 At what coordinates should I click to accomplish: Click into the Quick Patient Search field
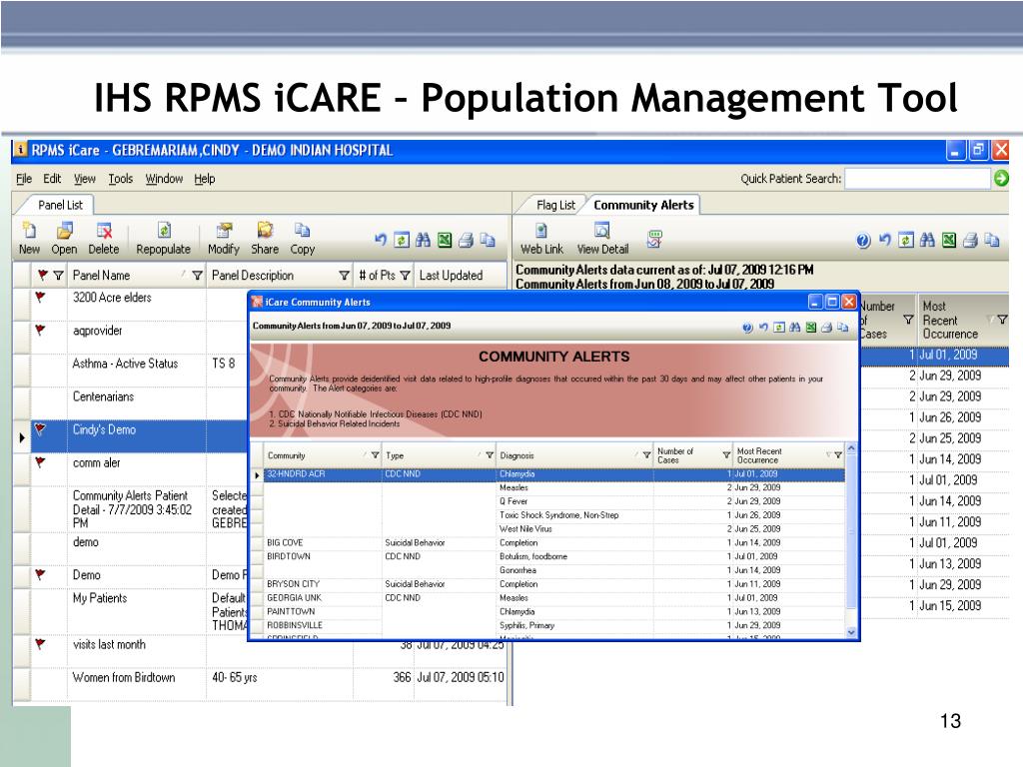pyautogui.click(x=917, y=179)
